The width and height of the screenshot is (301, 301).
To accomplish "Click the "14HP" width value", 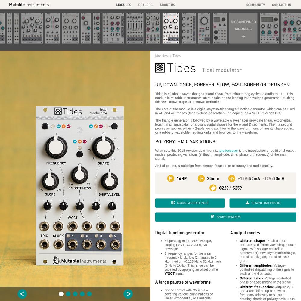I will pos(182,178).
